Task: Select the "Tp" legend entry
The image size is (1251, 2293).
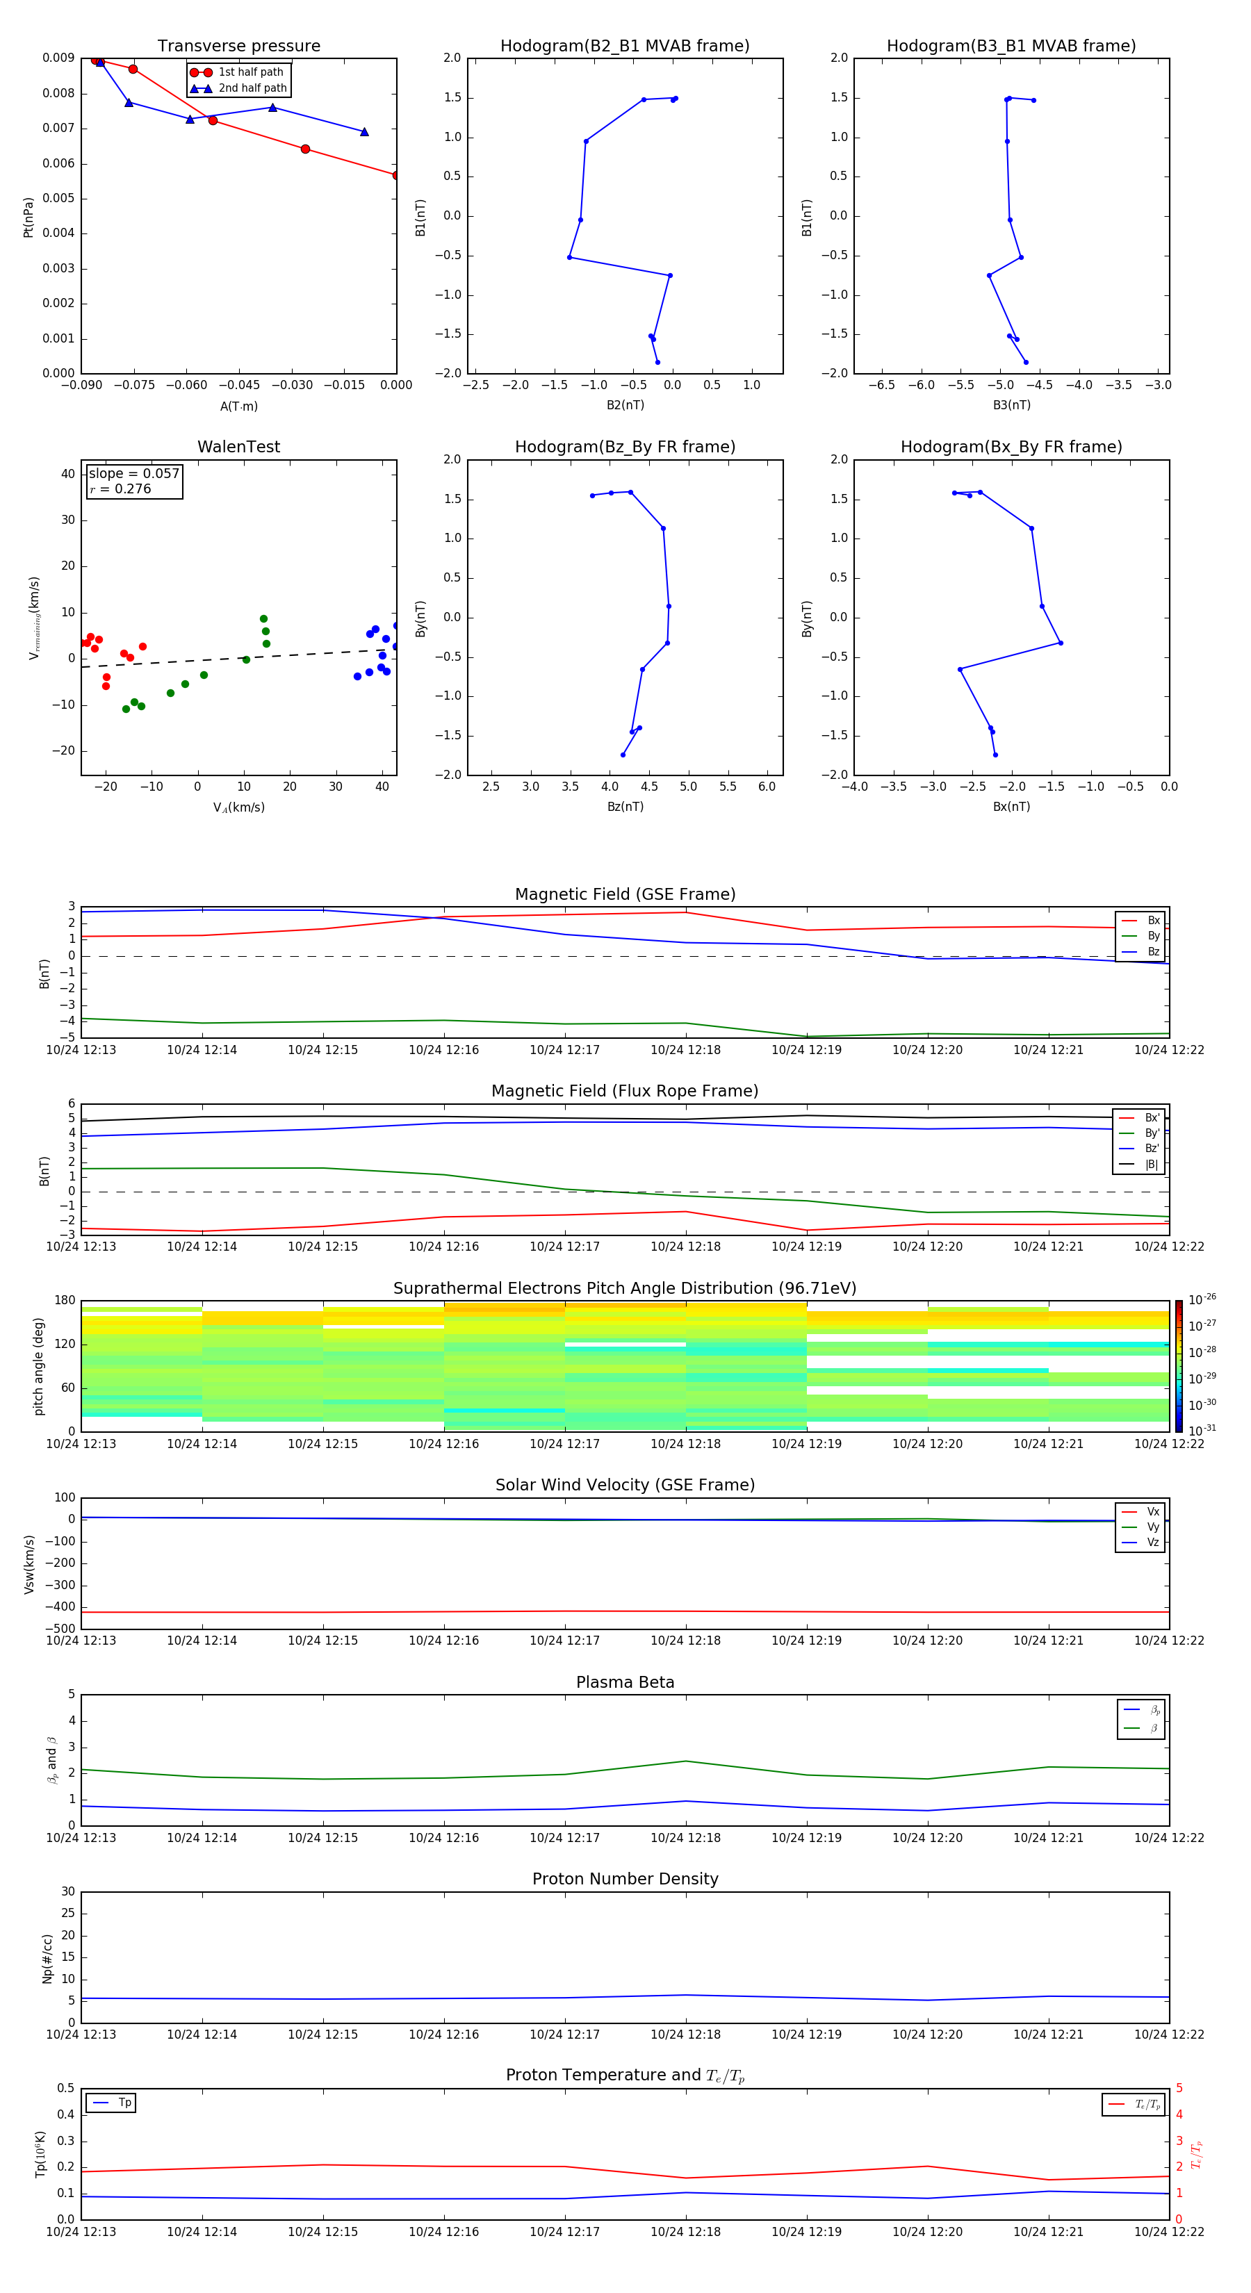Action: click(x=111, y=2103)
